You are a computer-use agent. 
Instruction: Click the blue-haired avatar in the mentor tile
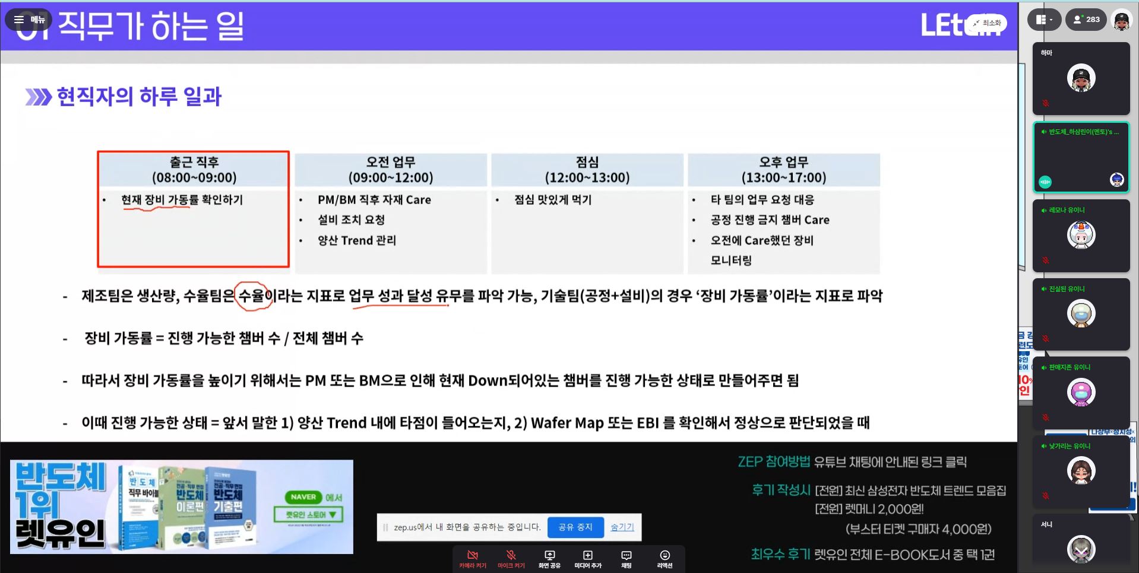click(x=1116, y=180)
